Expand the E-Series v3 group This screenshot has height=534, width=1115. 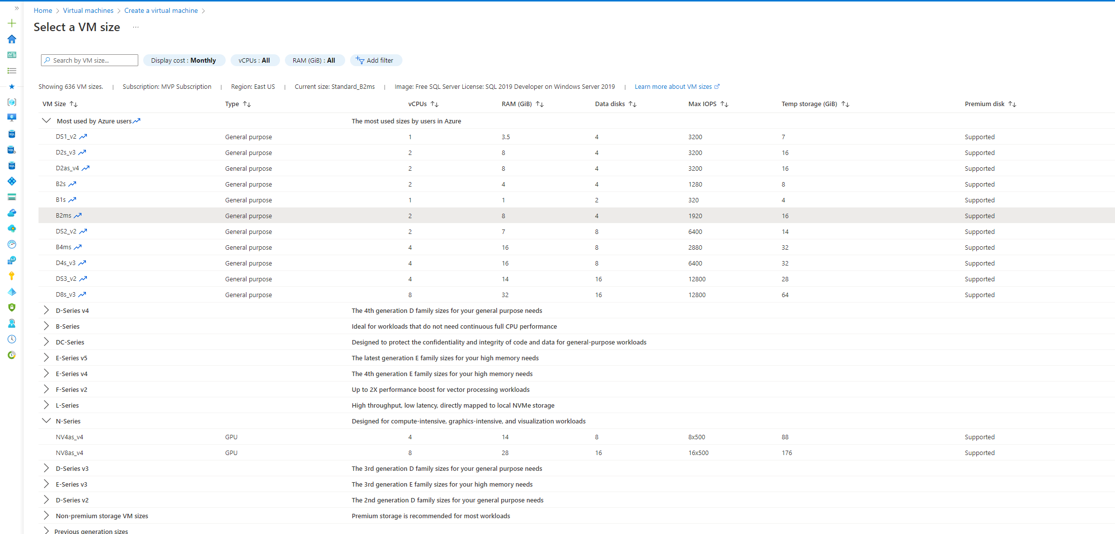pos(46,484)
